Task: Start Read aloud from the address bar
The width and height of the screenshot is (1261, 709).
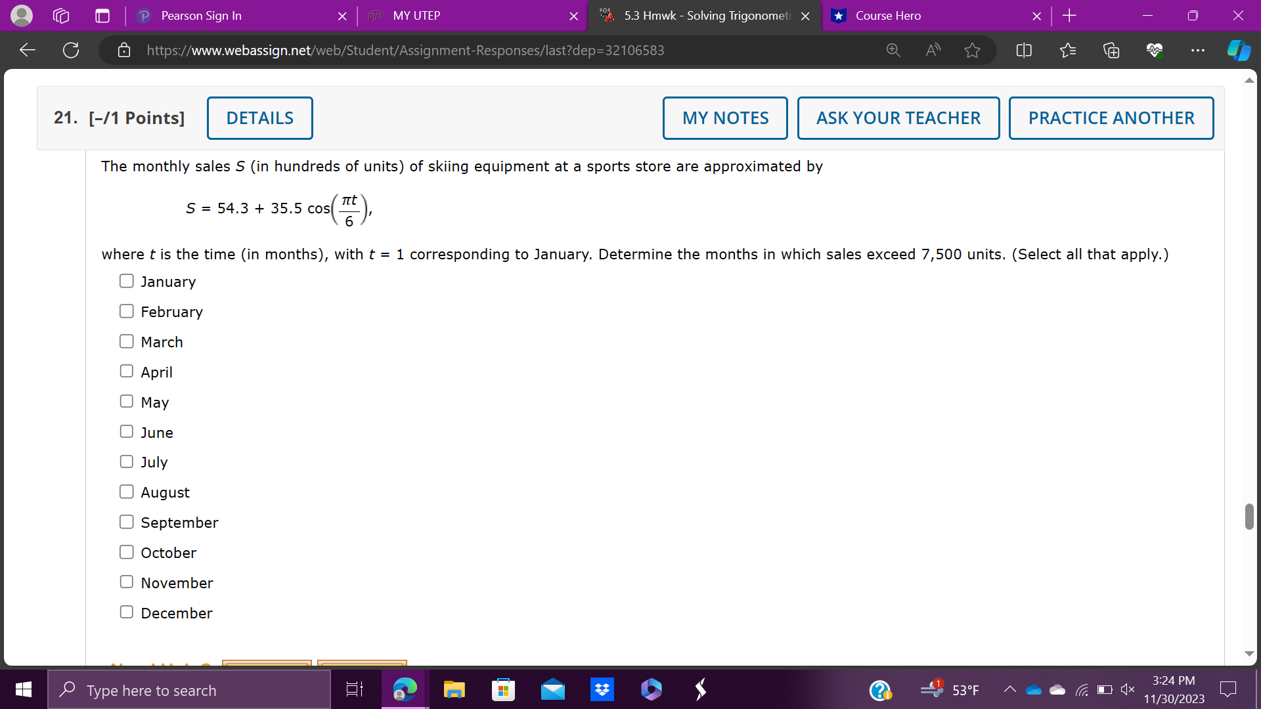Action: coord(933,50)
